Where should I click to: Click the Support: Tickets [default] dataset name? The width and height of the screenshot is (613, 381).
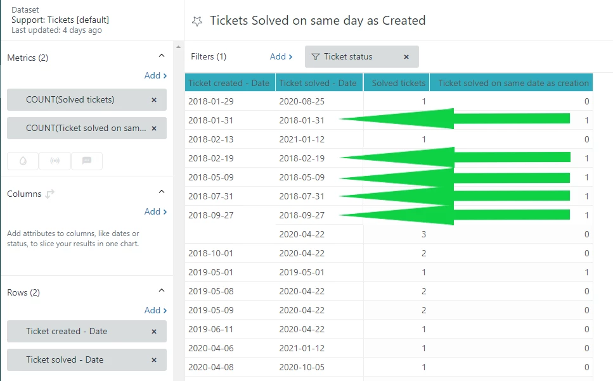click(x=60, y=20)
